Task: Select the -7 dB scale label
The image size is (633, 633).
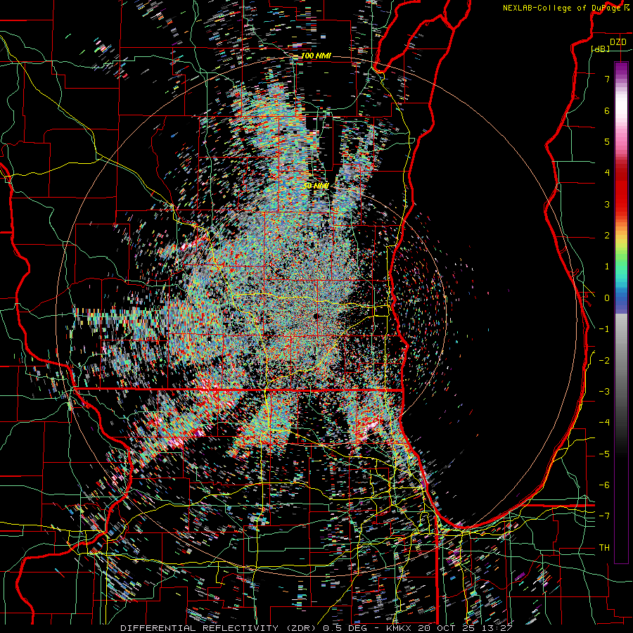Action: click(604, 516)
